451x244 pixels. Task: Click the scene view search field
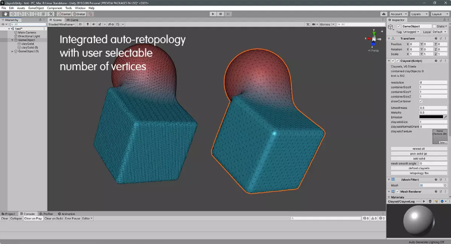click(361, 24)
